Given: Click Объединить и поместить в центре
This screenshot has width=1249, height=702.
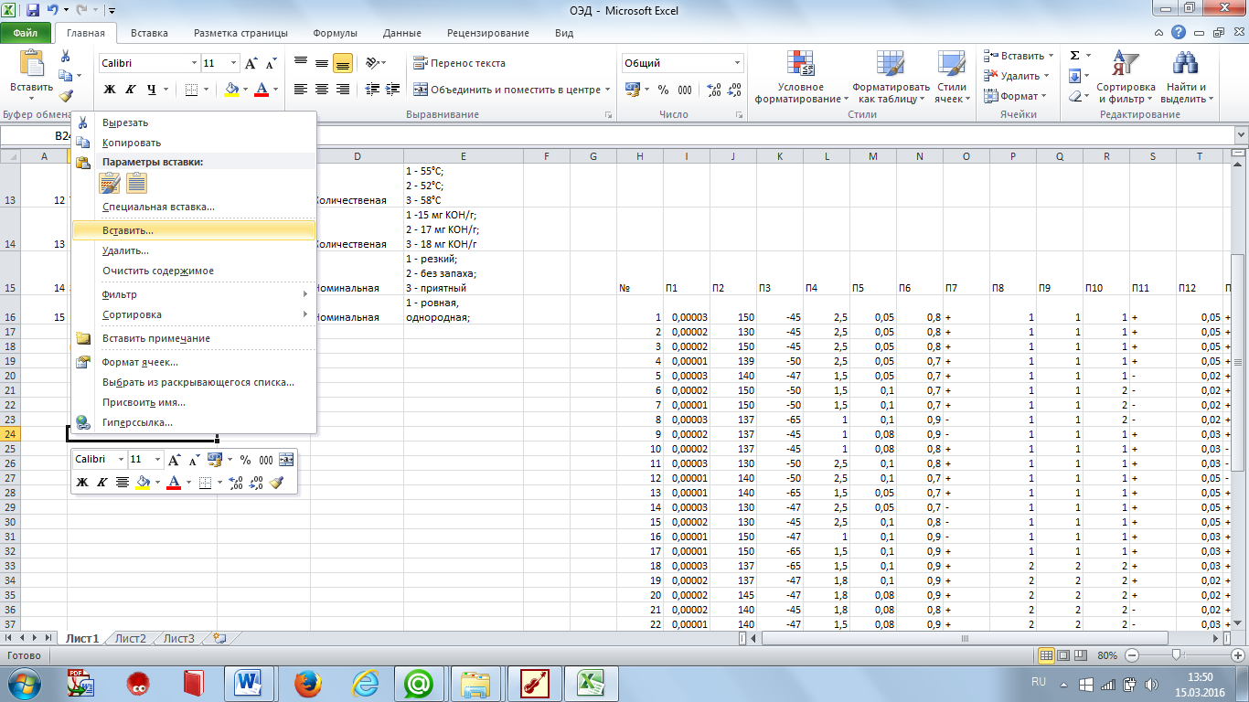Looking at the screenshot, I should 511,90.
